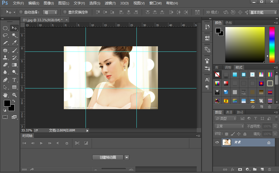The width and height of the screenshot is (279, 173).
Task: Select the Move tool in toolbox
Action: (14, 28)
